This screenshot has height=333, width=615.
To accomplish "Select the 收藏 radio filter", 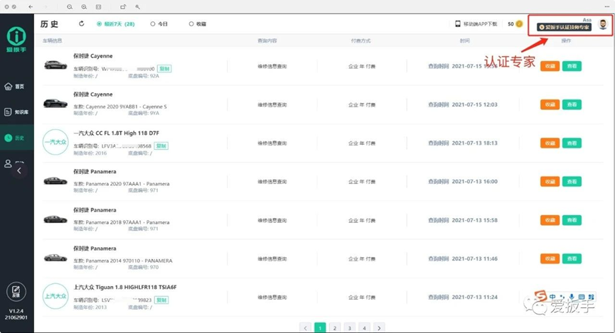I will [x=198, y=24].
